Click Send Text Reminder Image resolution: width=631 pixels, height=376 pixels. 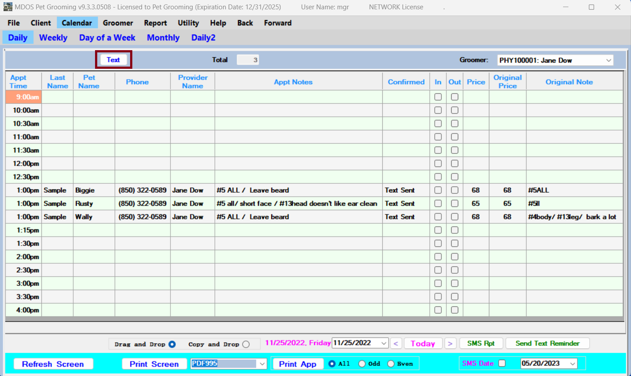(x=547, y=343)
